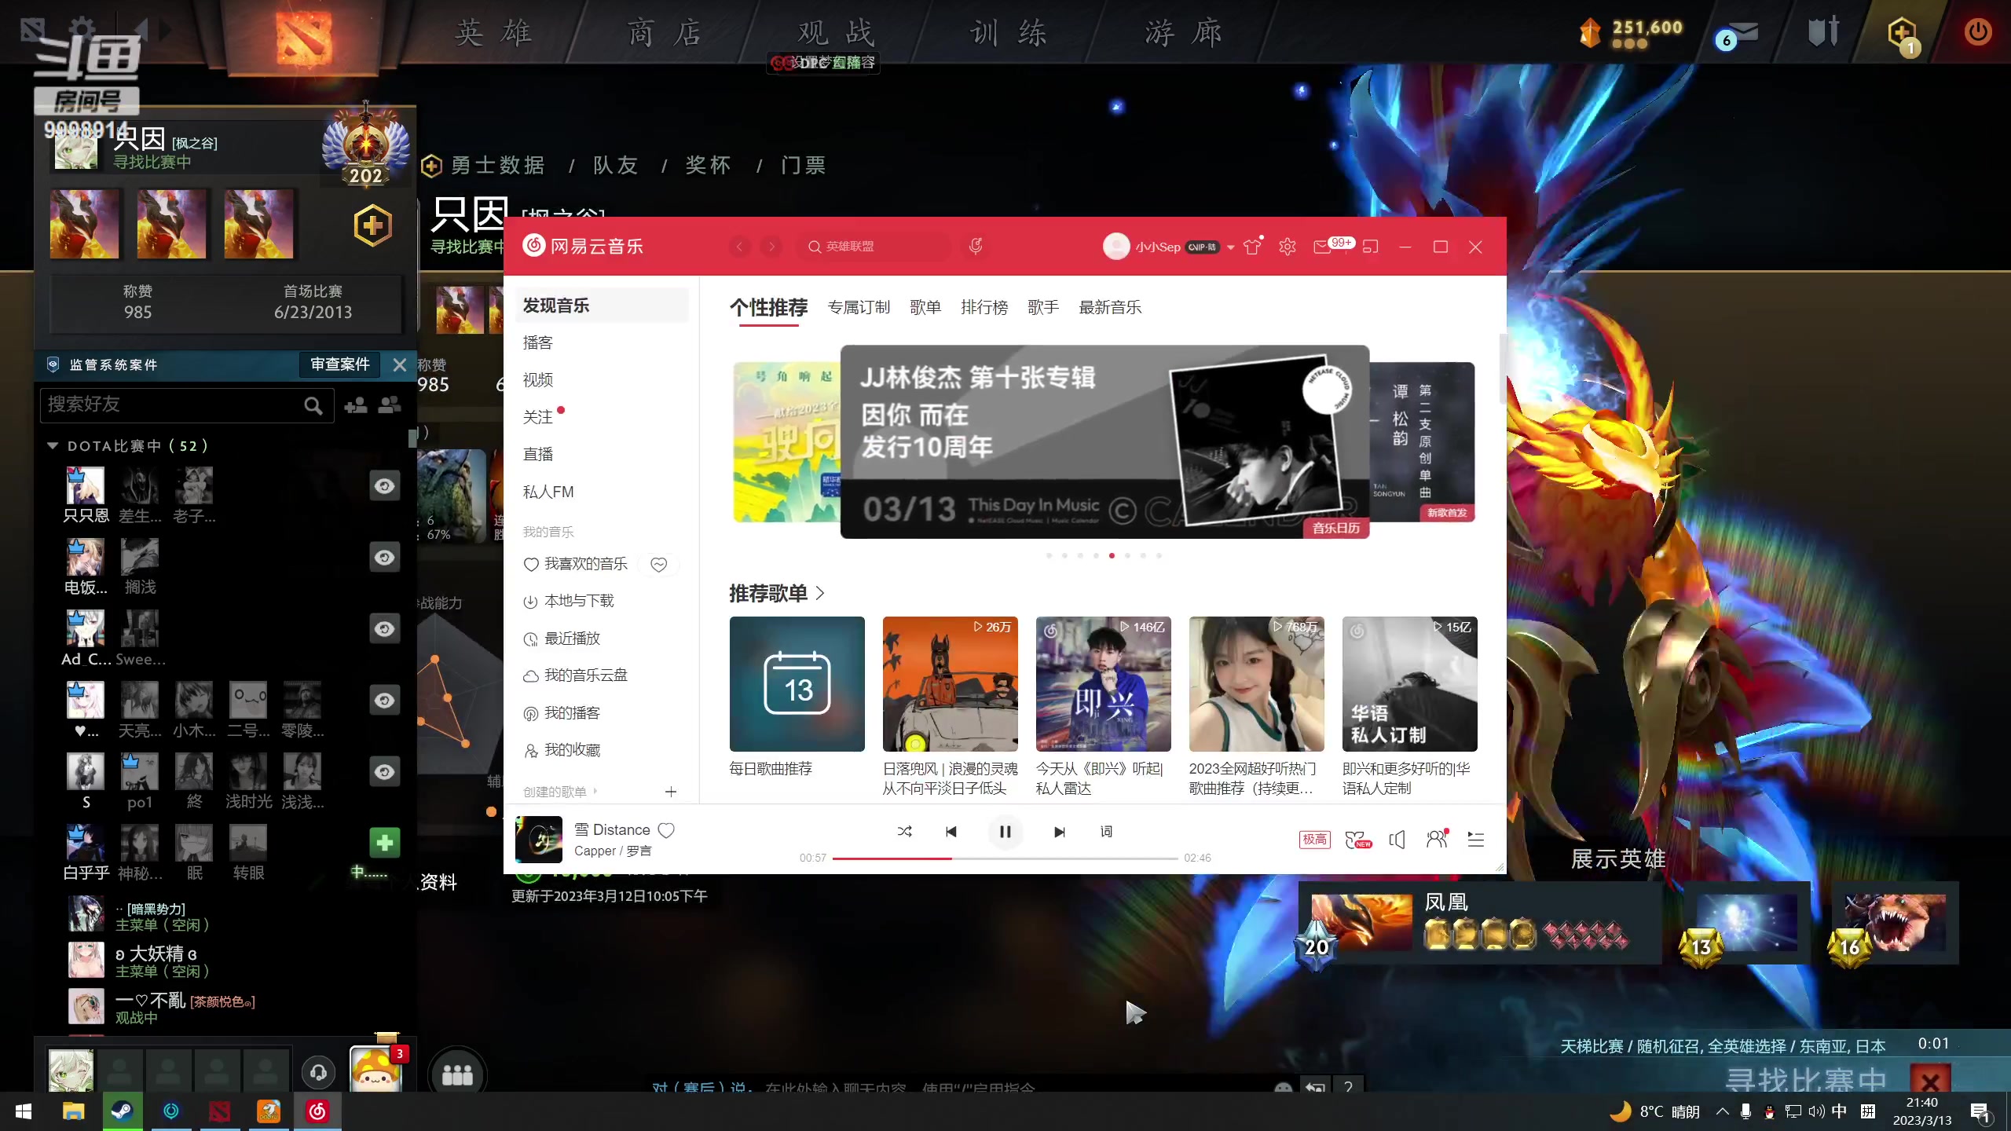Like the song Distance with the heart icon
This screenshot has width=2011, height=1131.
point(666,830)
